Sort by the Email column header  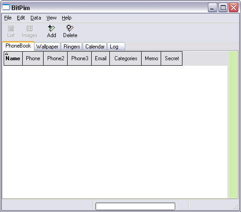pos(100,58)
